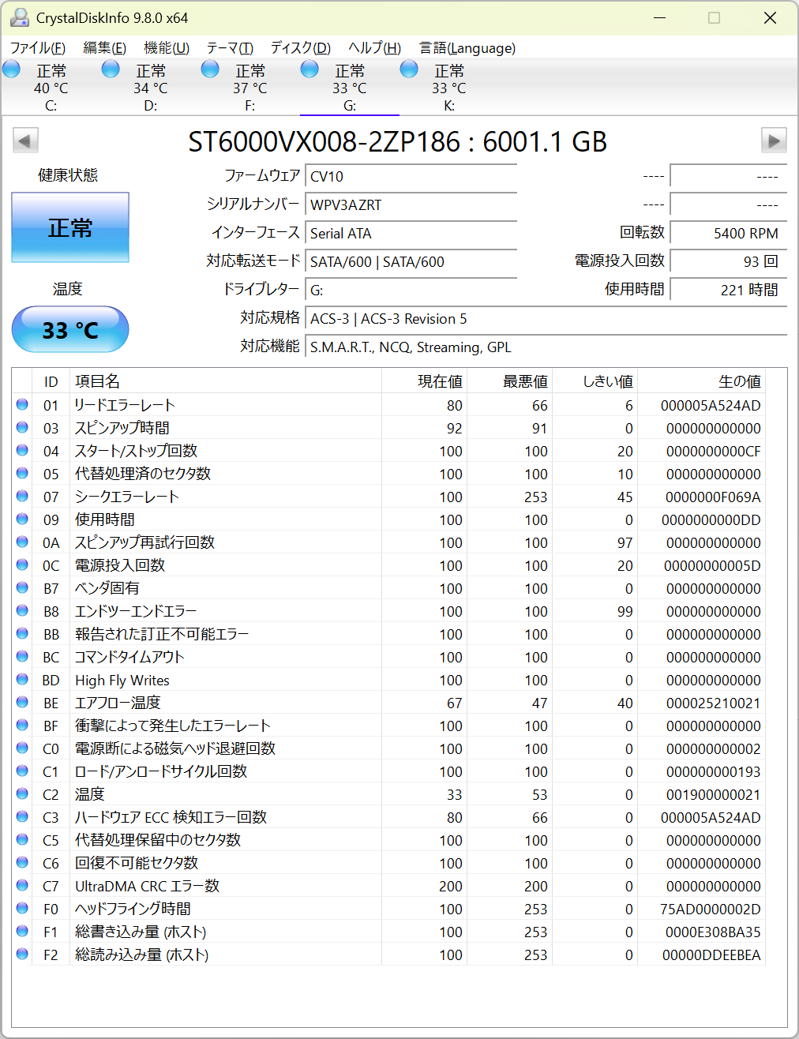Click the serial number field WPV3AZRT
799x1039 pixels.
click(x=411, y=204)
